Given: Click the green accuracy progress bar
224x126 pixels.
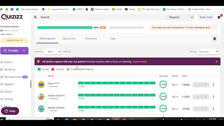Looking at the screenshot, I should pos(65,27).
